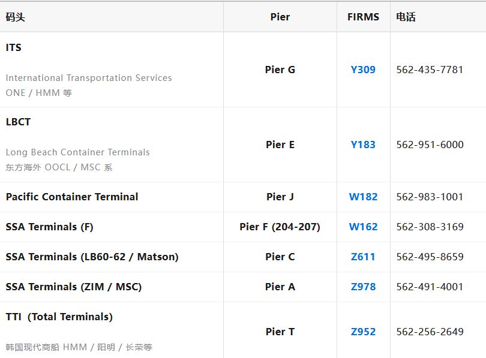Select the 东方海外 OOCL / MSC 系 note
Image resolution: width=486 pixels, height=358 pixels.
click(x=59, y=167)
